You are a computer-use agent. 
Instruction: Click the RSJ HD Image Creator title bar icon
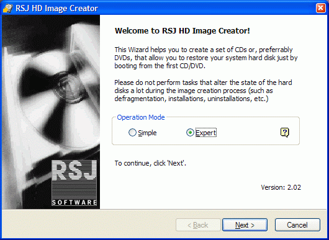point(8,8)
